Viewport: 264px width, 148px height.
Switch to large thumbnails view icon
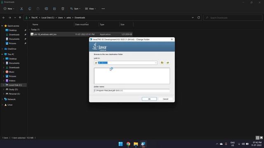pos(261,138)
